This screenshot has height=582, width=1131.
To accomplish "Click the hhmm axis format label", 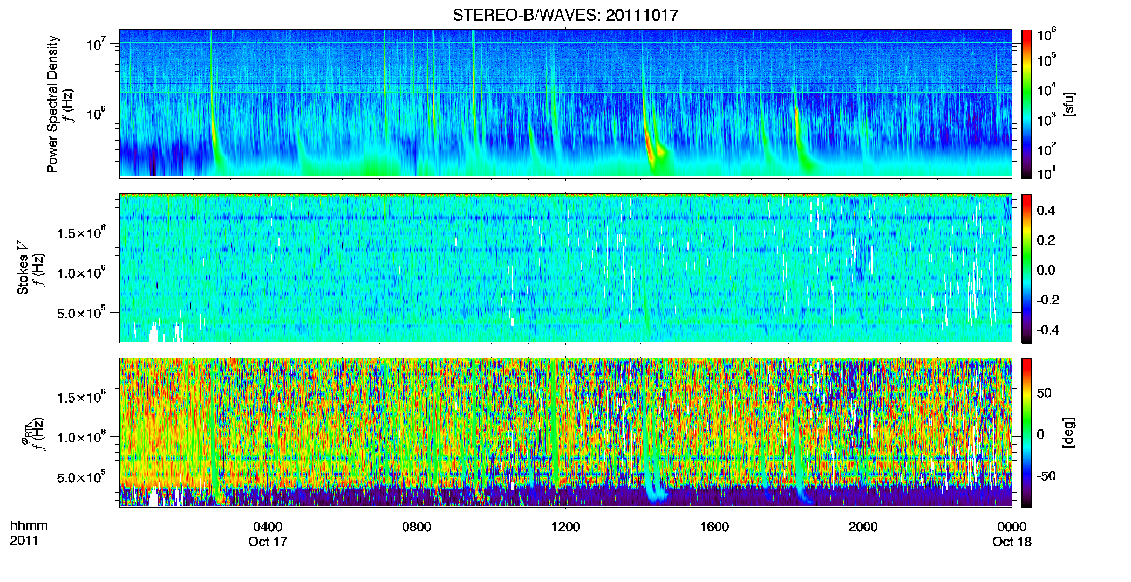I will coord(29,525).
